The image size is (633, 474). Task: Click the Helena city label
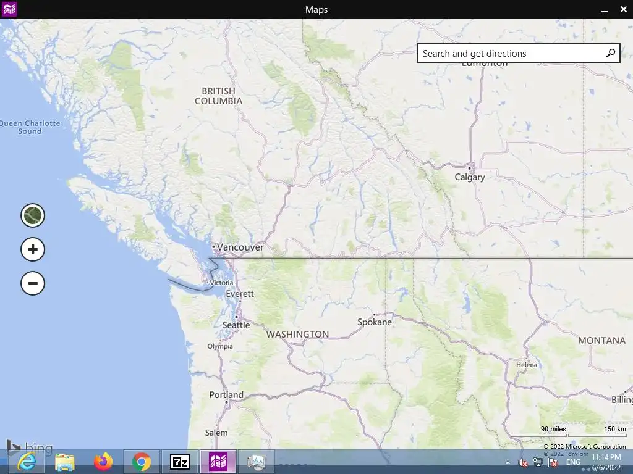pyautogui.click(x=527, y=365)
